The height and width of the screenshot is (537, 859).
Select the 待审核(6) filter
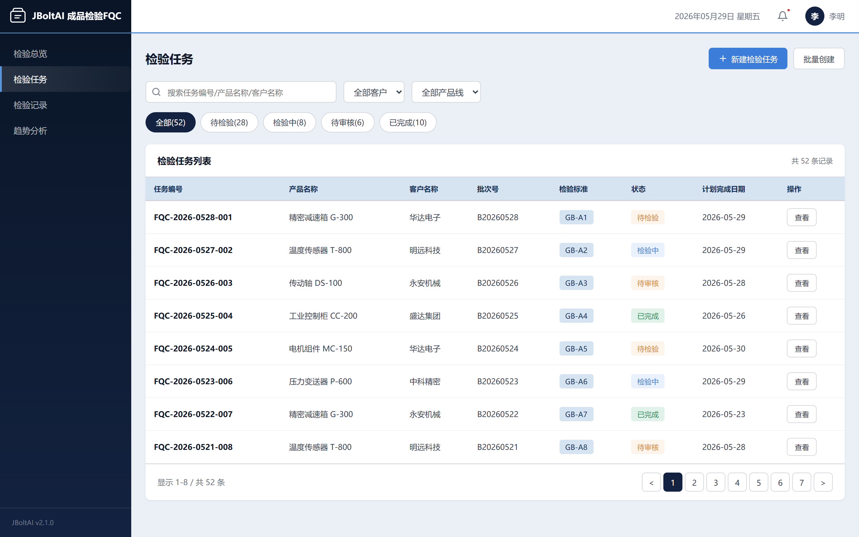pos(347,123)
